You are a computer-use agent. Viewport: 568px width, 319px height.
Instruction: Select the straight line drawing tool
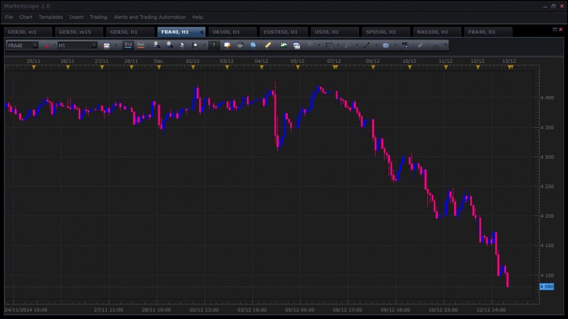[x=367, y=45]
